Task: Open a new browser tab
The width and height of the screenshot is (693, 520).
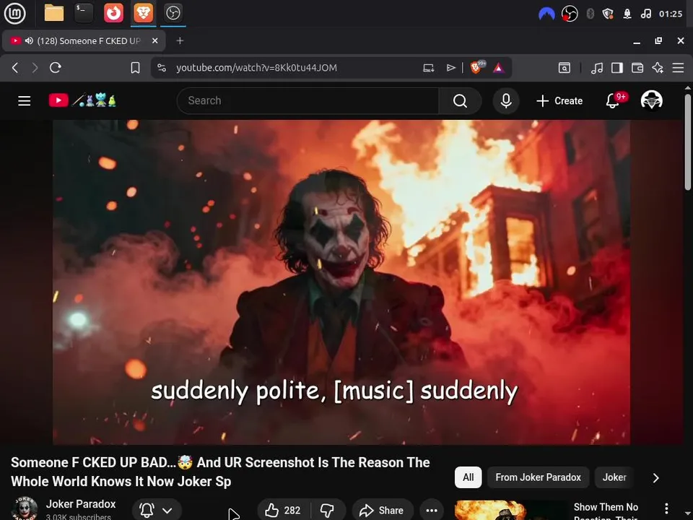Action: (x=180, y=40)
